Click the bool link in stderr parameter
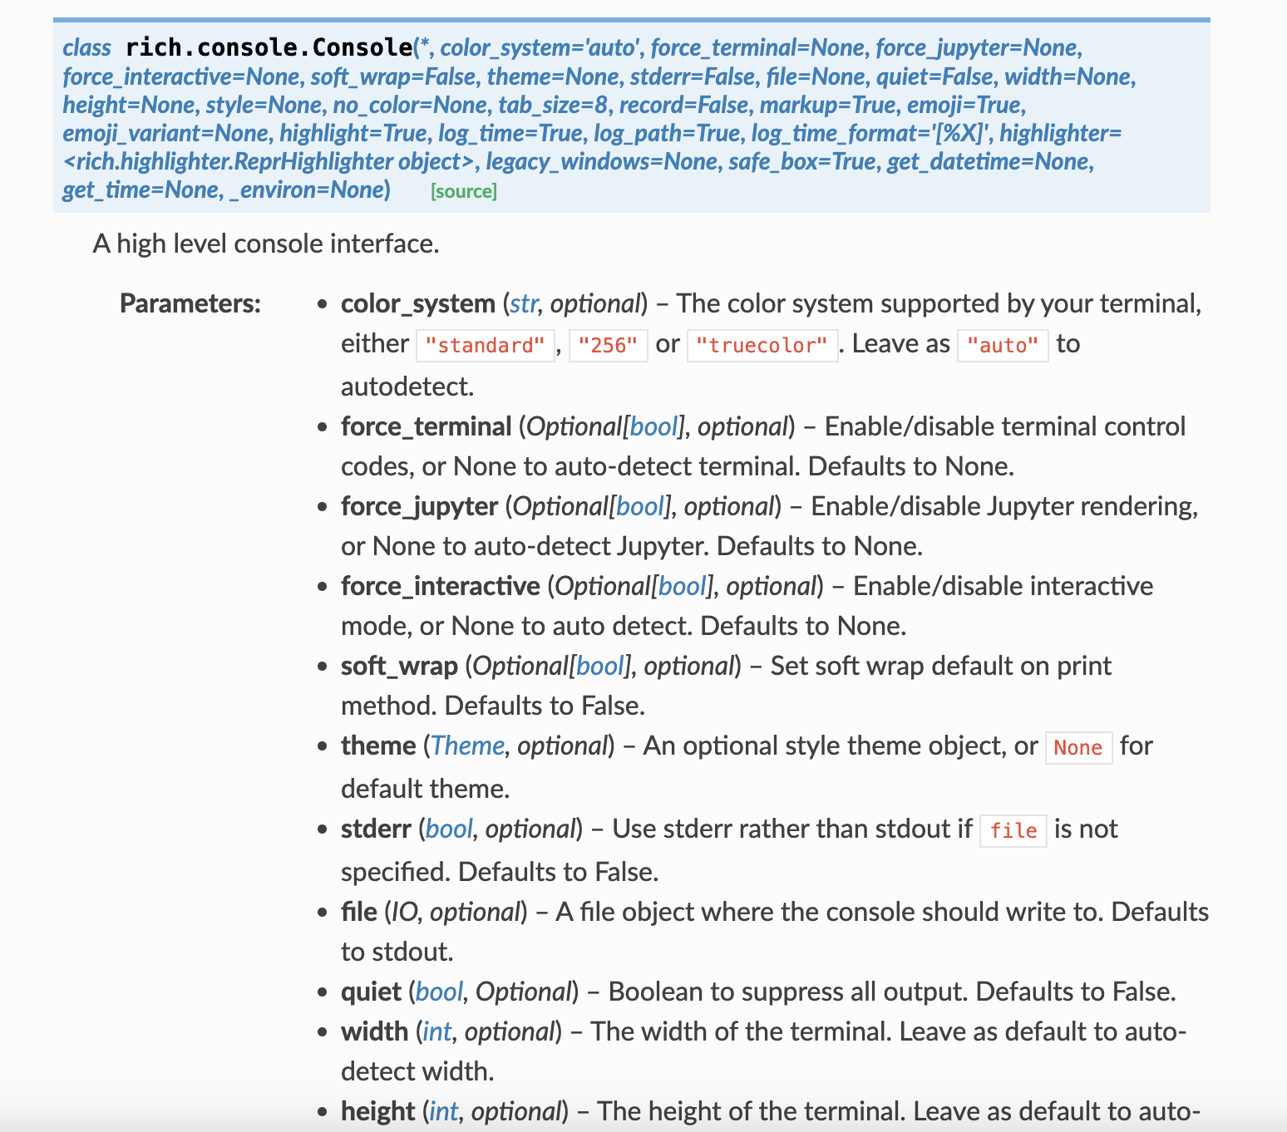This screenshot has width=1287, height=1132. (449, 829)
